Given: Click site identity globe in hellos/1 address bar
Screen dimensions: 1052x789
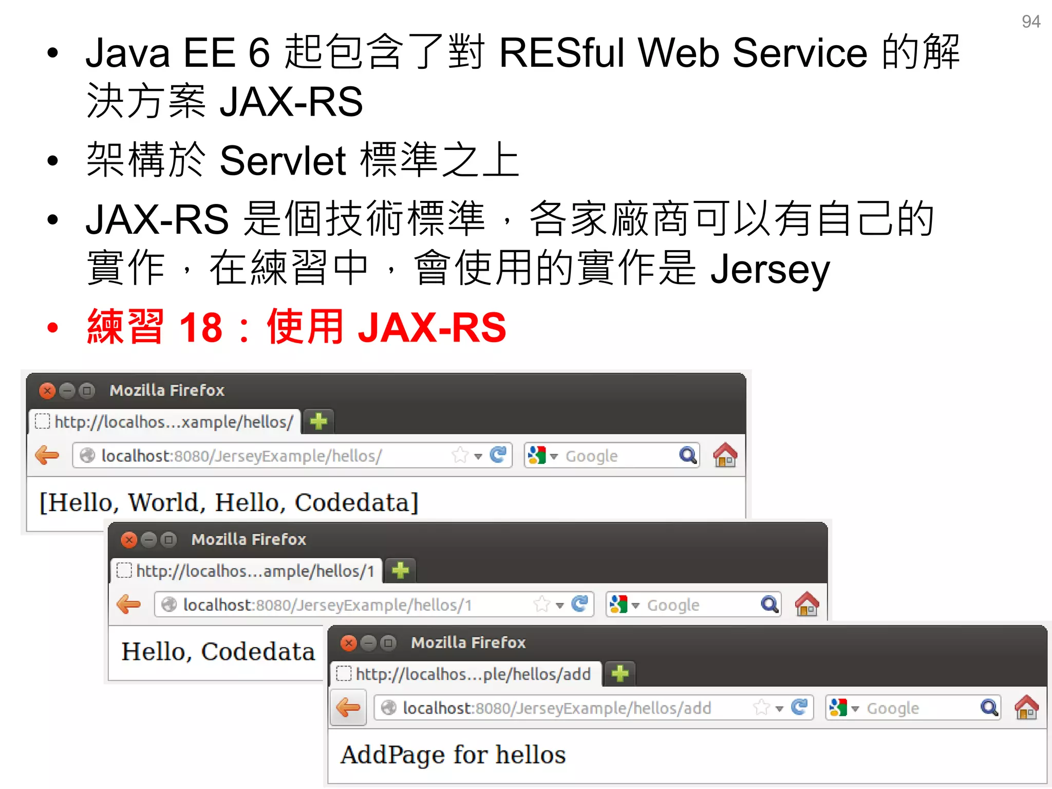Looking at the screenshot, I should point(169,605).
